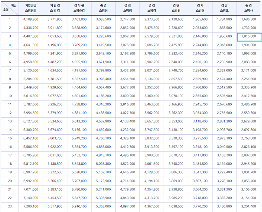Select cell value 1,956,600

pos(224,36)
